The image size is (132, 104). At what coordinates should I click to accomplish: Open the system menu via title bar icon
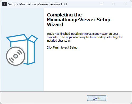[4, 4]
